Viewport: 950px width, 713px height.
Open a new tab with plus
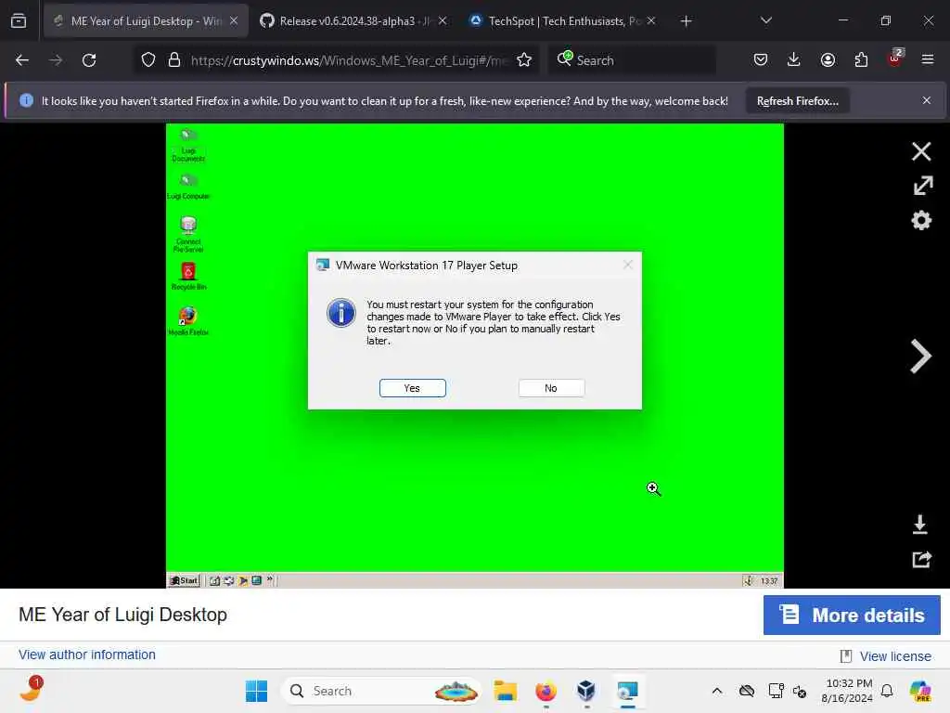(686, 21)
